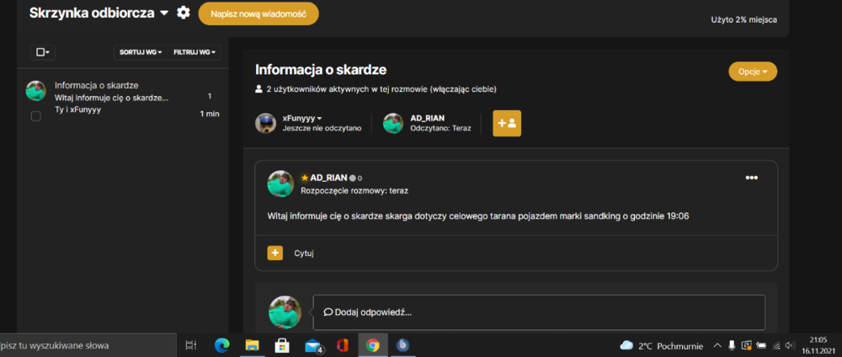Launch File Explorer from the taskbar
The image size is (842, 357).
pyautogui.click(x=253, y=345)
